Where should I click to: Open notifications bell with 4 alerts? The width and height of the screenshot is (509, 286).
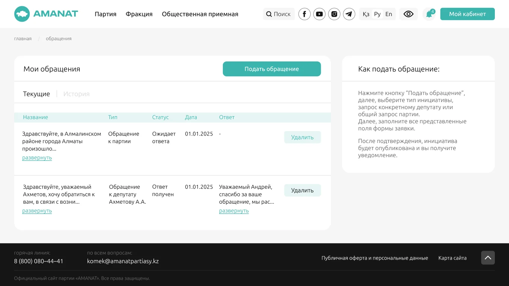coord(429,14)
